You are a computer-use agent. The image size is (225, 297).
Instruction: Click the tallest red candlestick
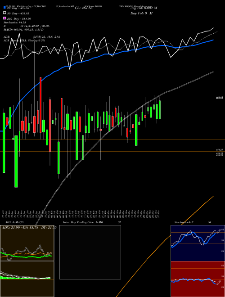(40, 105)
